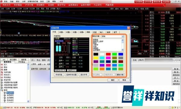Image resolution: width=181 pixels, height=109 pixels.
Task: Open 经典字体设置 button
Action: tap(71, 75)
